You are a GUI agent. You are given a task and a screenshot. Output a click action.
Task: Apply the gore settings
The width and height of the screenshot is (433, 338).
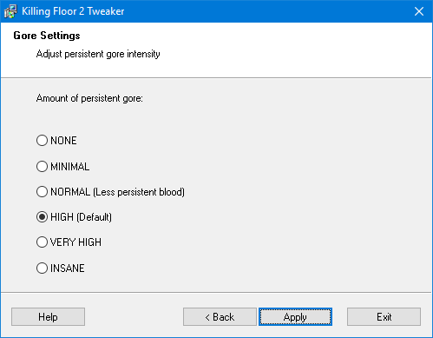point(295,317)
